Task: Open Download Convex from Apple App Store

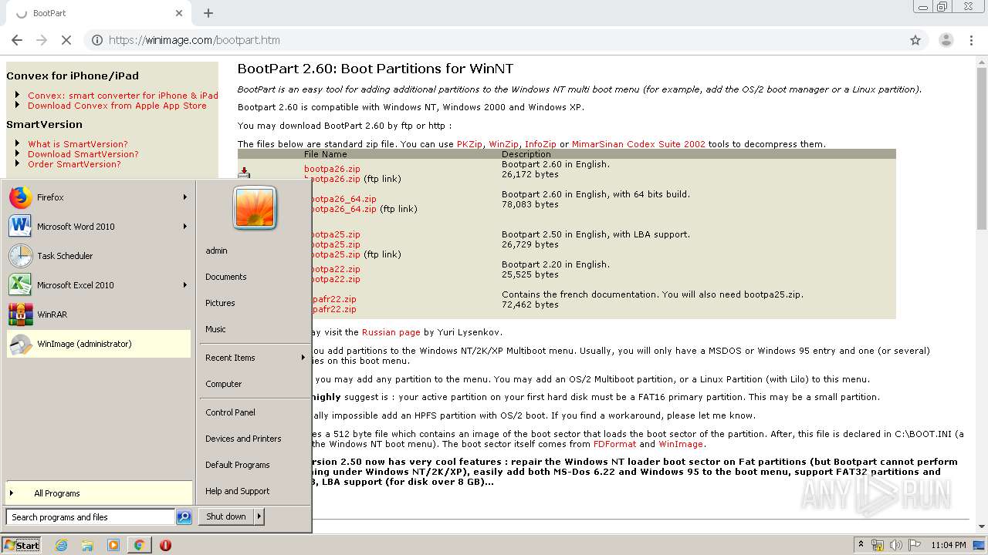Action: click(117, 106)
